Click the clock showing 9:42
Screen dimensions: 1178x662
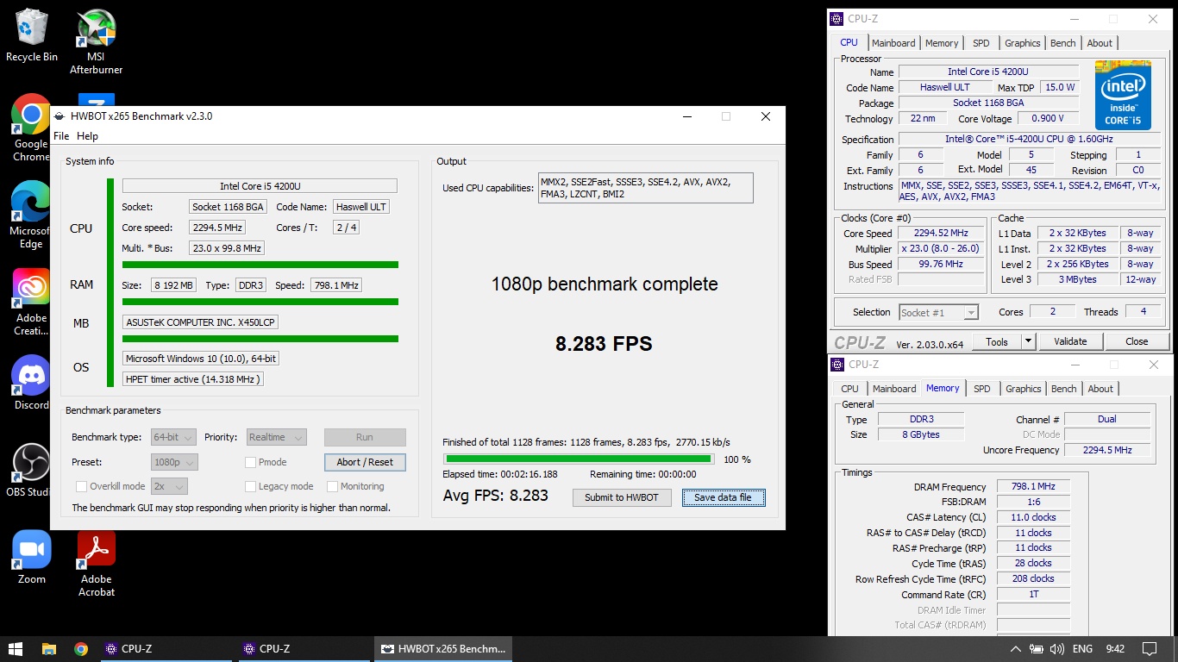[1115, 649]
